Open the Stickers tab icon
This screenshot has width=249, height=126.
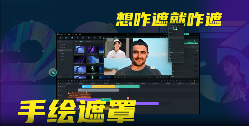point(94,37)
